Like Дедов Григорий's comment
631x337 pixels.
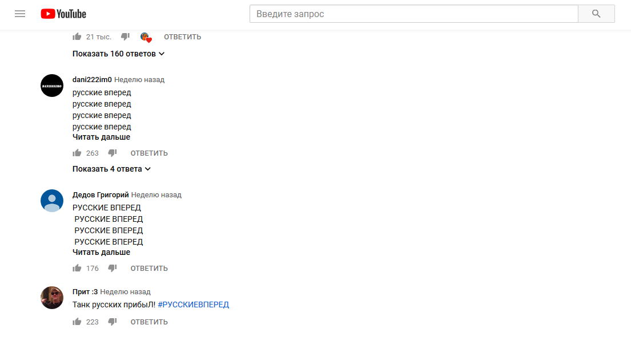(x=77, y=269)
